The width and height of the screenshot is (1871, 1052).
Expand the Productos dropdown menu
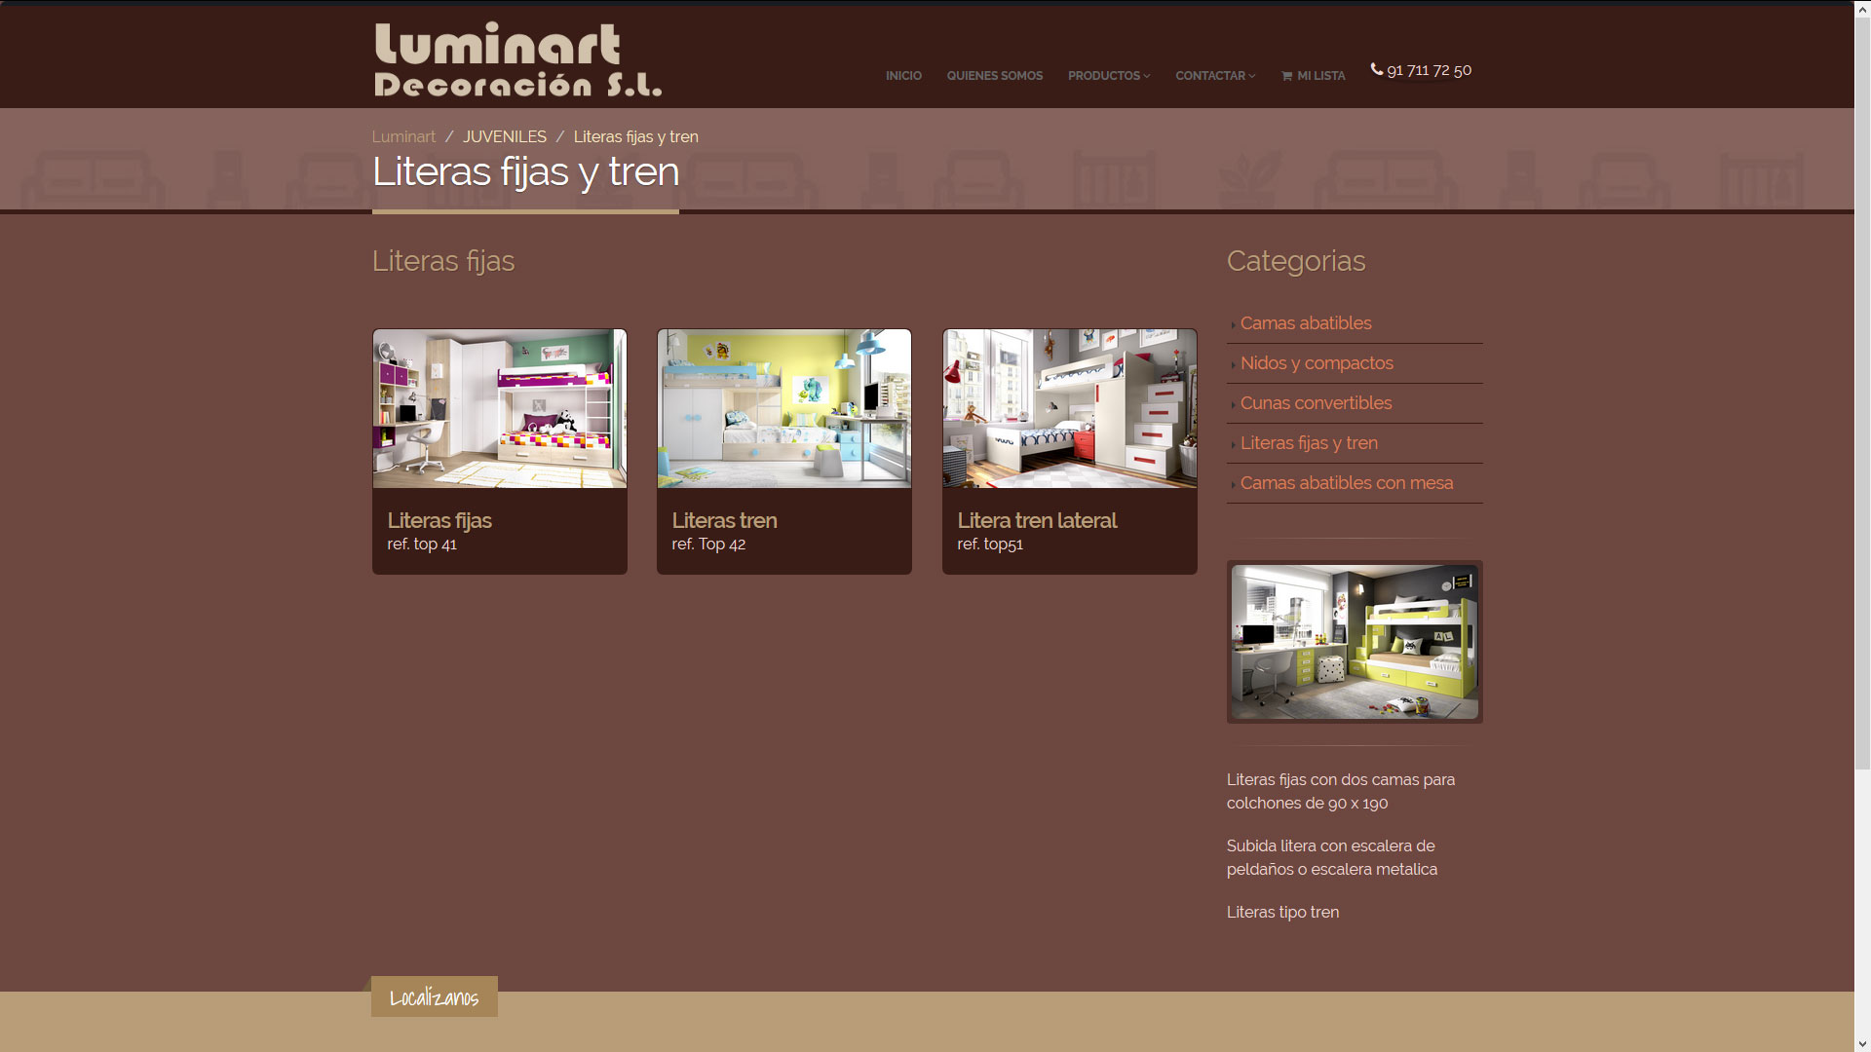click(x=1108, y=76)
